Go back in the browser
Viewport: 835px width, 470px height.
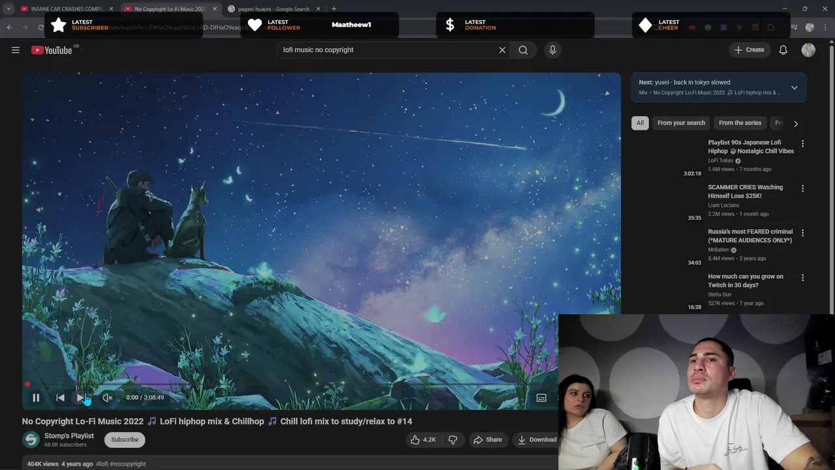pyautogui.click(x=9, y=27)
